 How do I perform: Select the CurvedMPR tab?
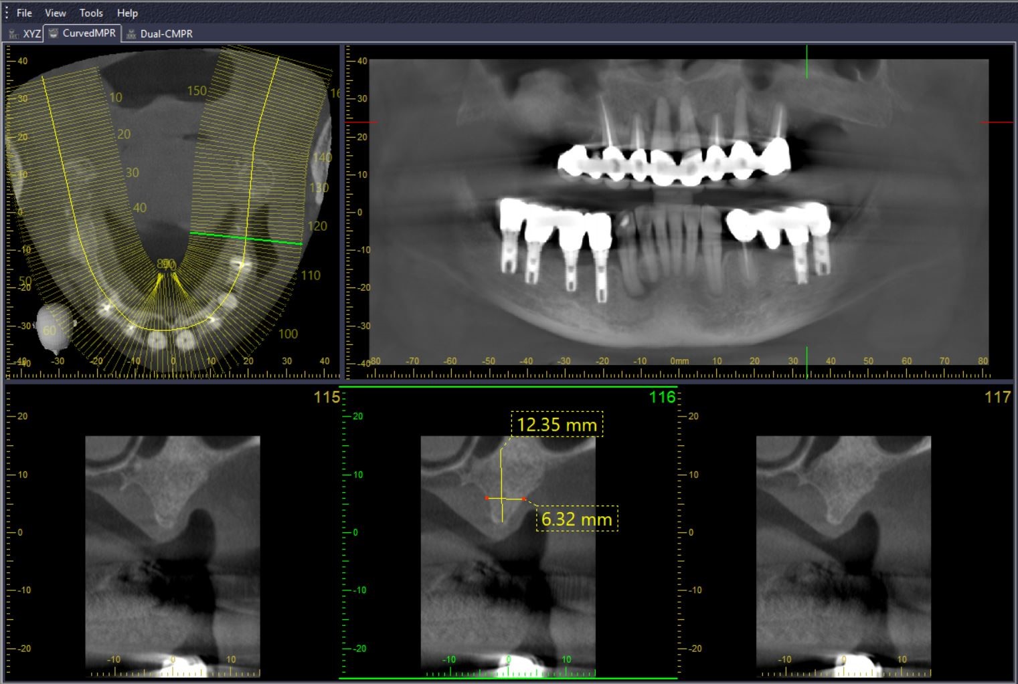(x=82, y=33)
